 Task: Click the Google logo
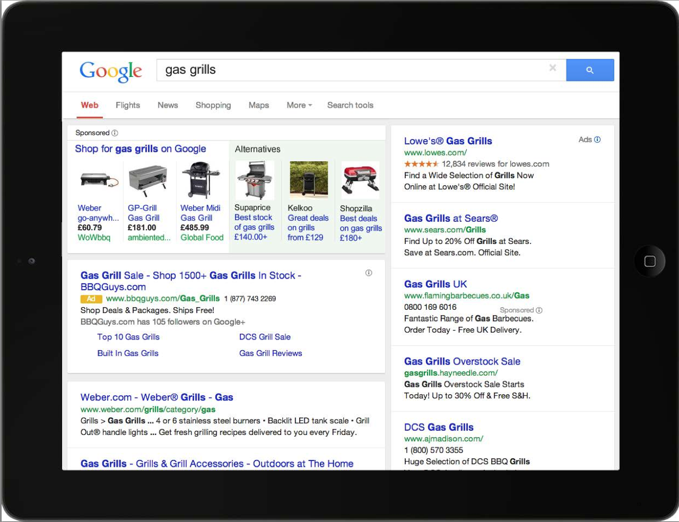coord(111,71)
